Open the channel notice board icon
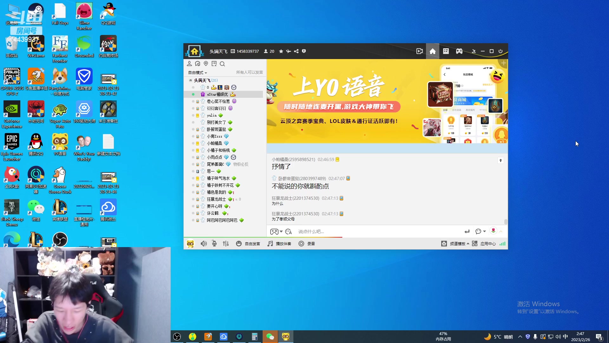The height and width of the screenshot is (343, 609). coord(214,64)
